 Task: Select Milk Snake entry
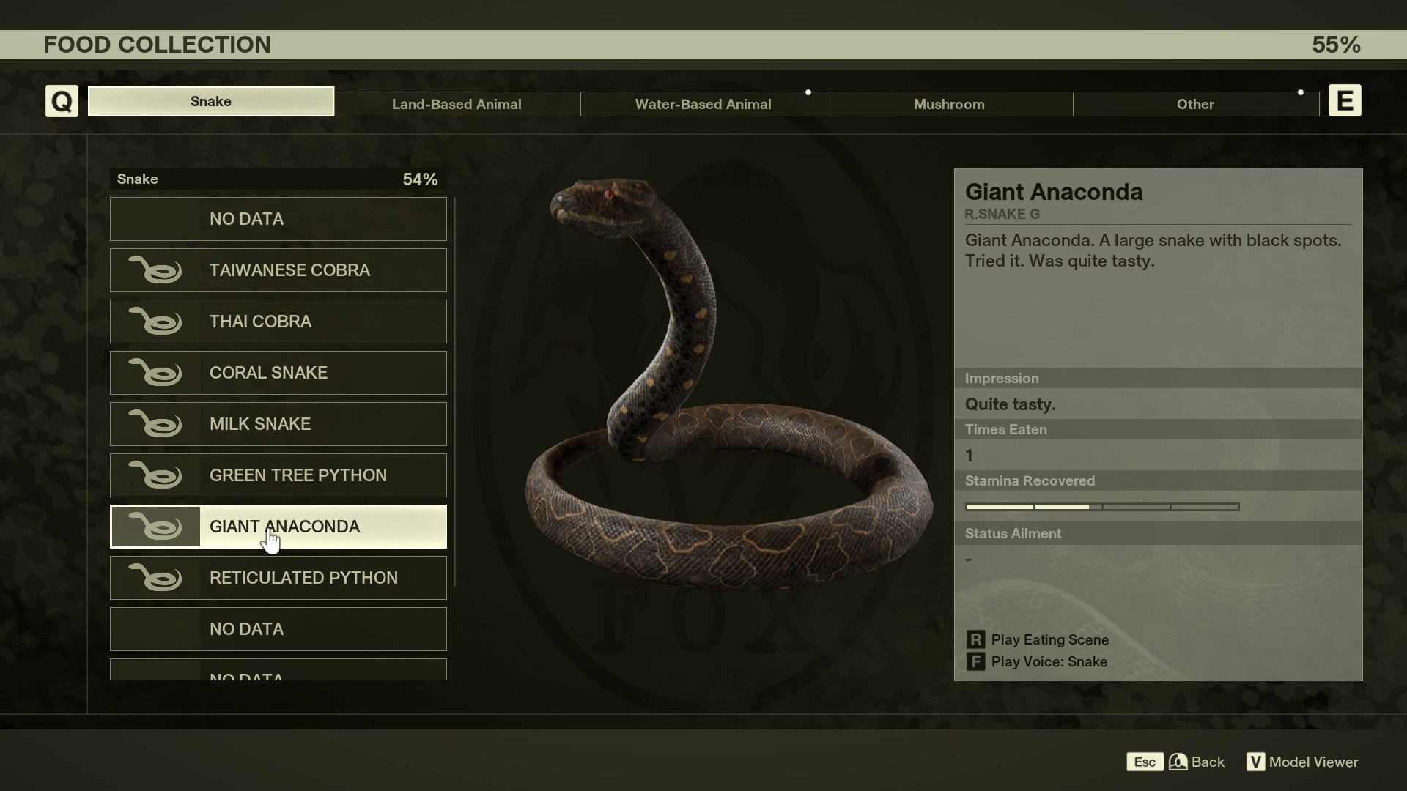pyautogui.click(x=278, y=424)
